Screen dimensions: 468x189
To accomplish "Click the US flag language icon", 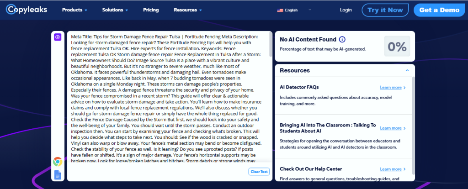I will coord(280,10).
